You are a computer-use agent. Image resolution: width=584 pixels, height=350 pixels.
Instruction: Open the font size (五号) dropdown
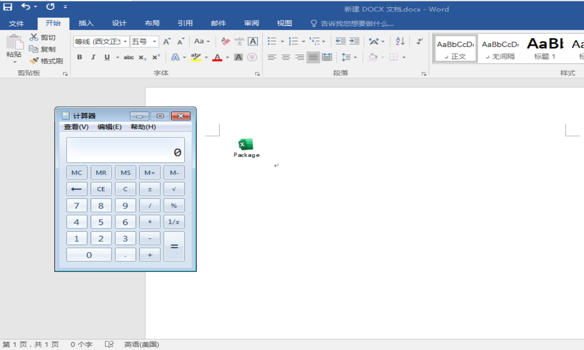155,41
